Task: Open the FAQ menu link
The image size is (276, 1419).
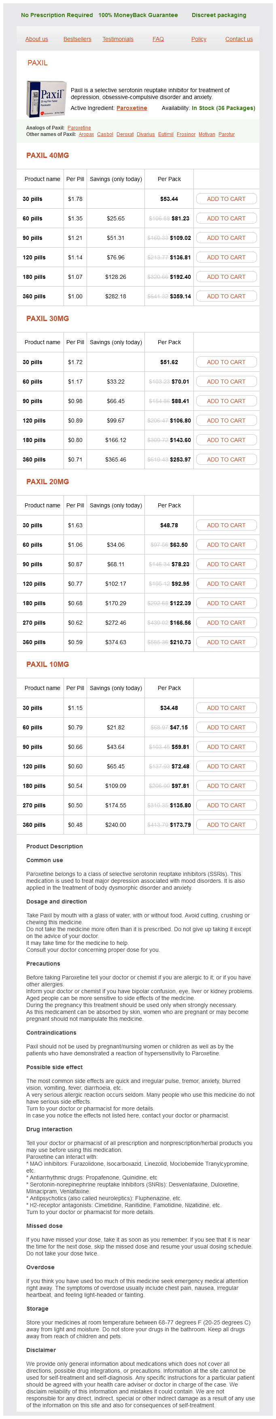Action: click(x=158, y=39)
